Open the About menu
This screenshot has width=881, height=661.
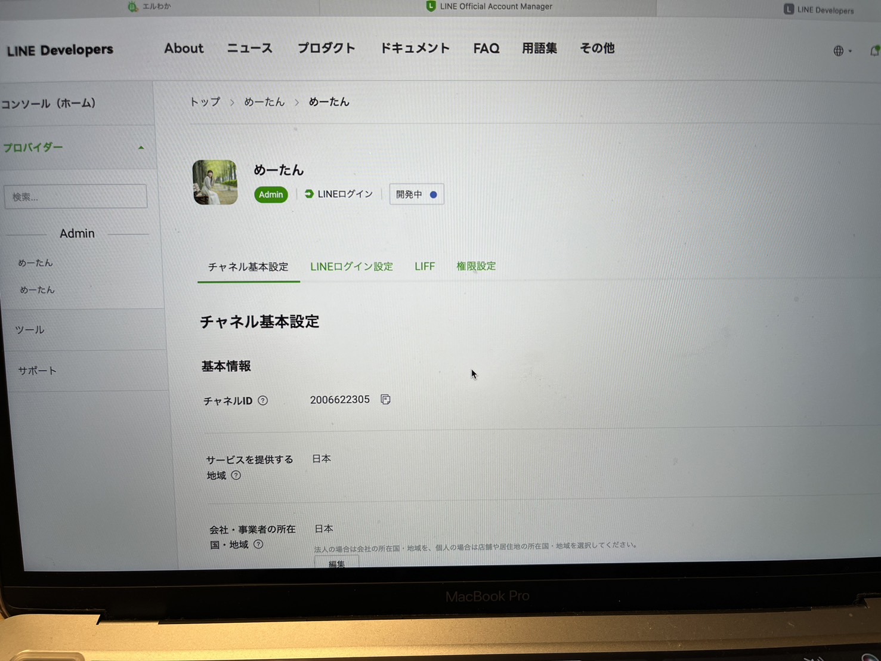pyautogui.click(x=184, y=48)
